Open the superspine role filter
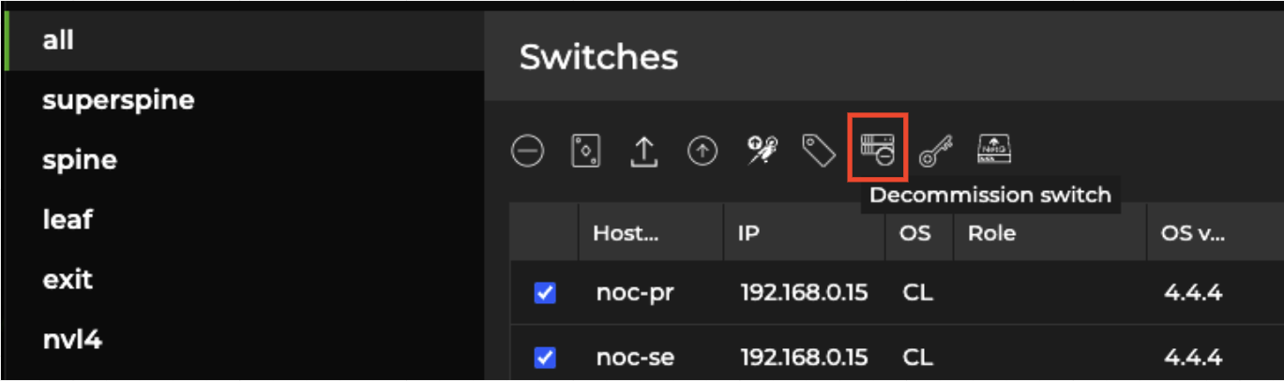 click(x=118, y=100)
